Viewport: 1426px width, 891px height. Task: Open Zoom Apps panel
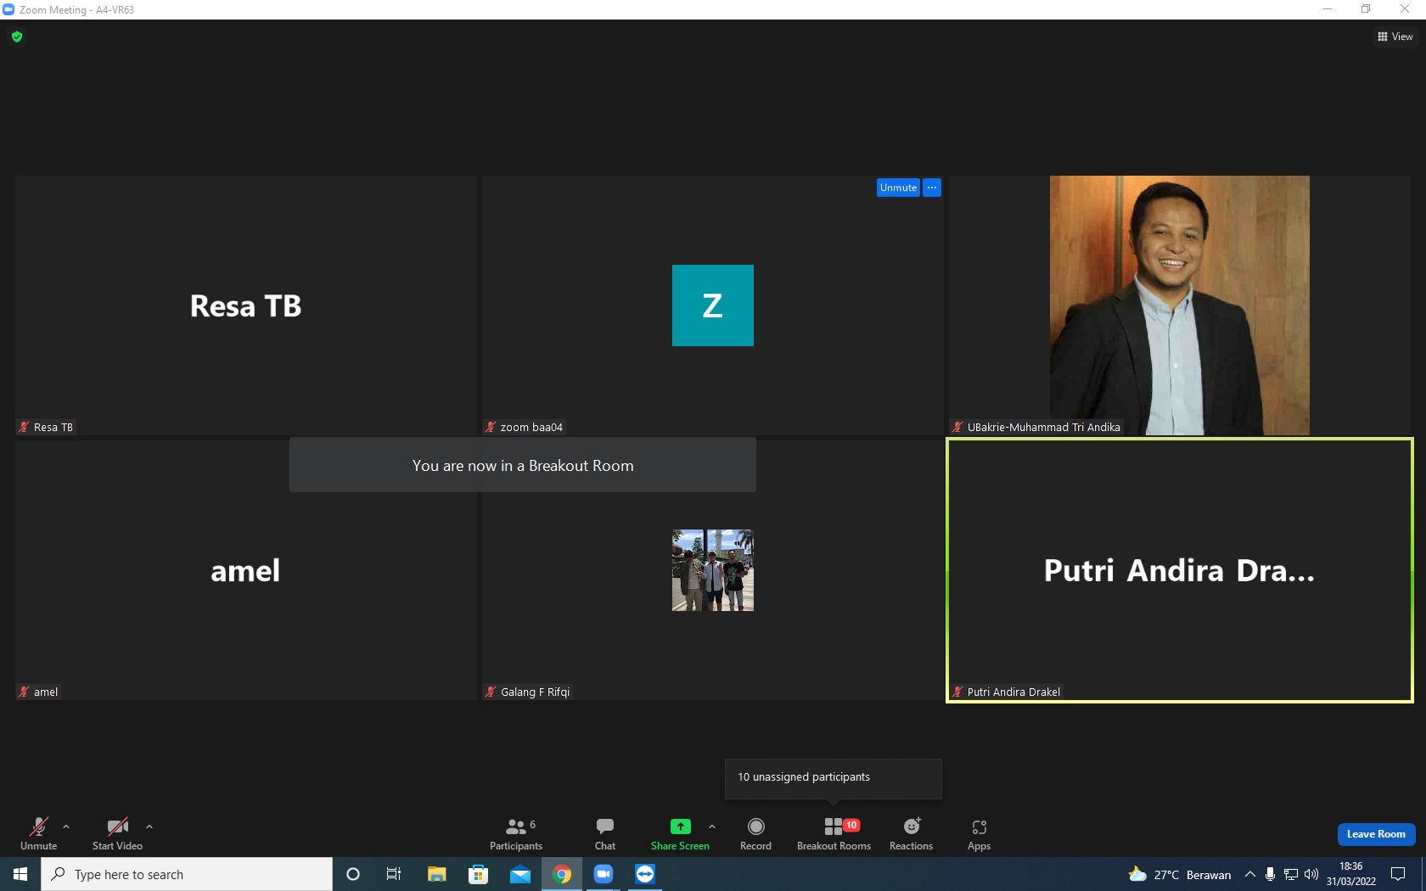pos(979,833)
